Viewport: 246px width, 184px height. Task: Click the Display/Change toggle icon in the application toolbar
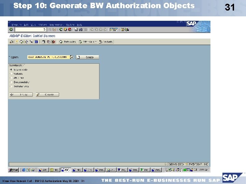point(12,42)
